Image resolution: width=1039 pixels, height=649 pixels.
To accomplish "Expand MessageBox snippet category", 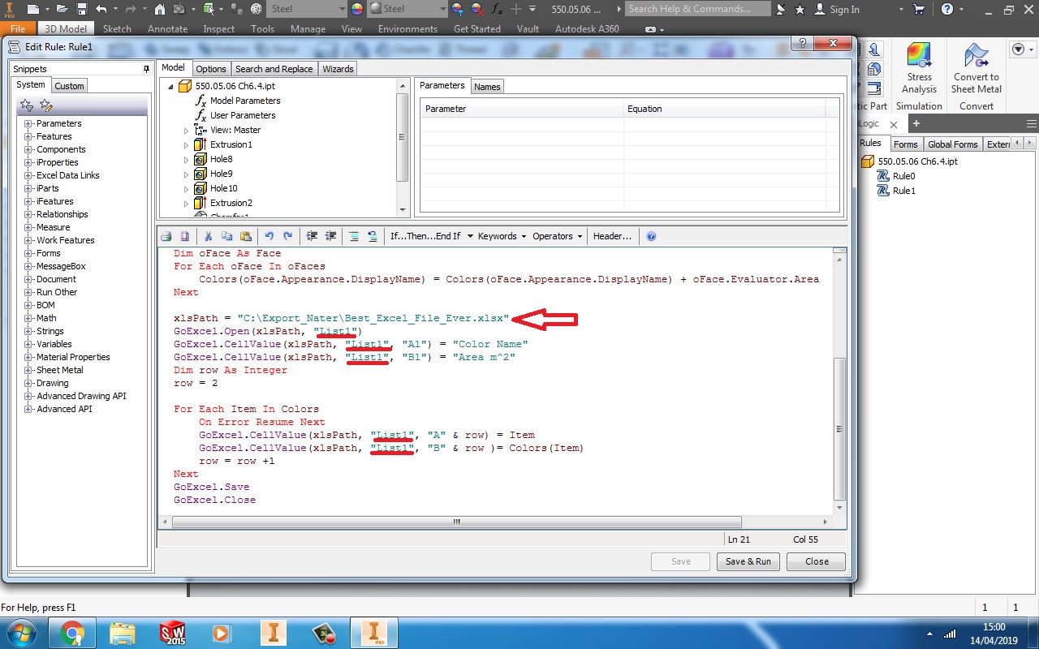I will [x=28, y=266].
